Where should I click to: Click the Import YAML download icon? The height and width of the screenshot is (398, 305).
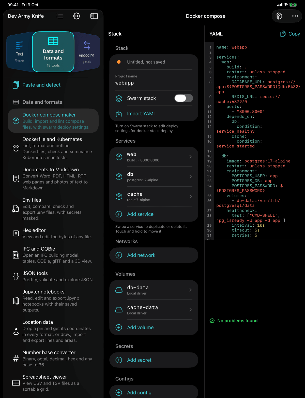(119, 114)
